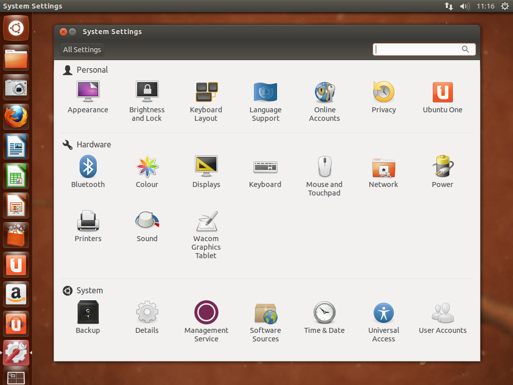Click the All Settings button
This screenshot has width=513, height=385.
82,49
